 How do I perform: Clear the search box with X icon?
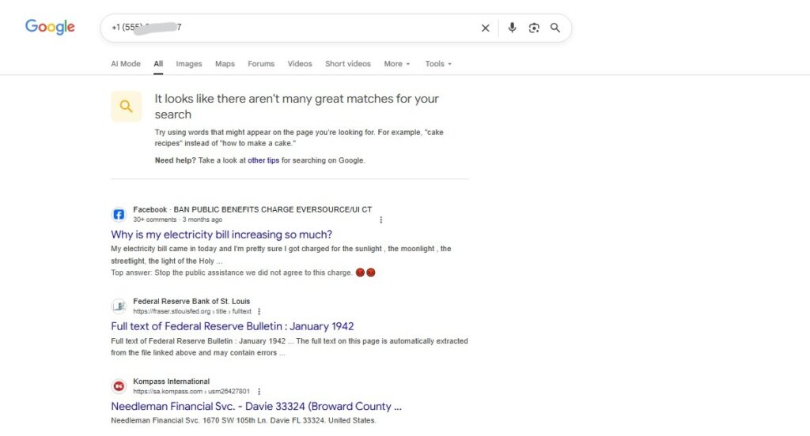click(x=486, y=28)
